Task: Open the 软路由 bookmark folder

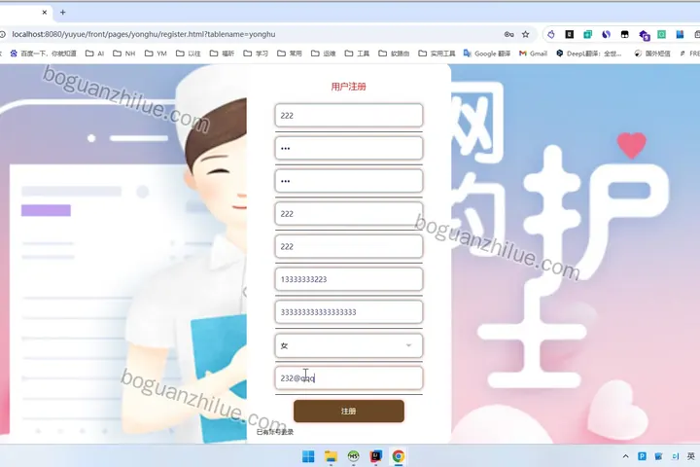Action: (x=394, y=54)
